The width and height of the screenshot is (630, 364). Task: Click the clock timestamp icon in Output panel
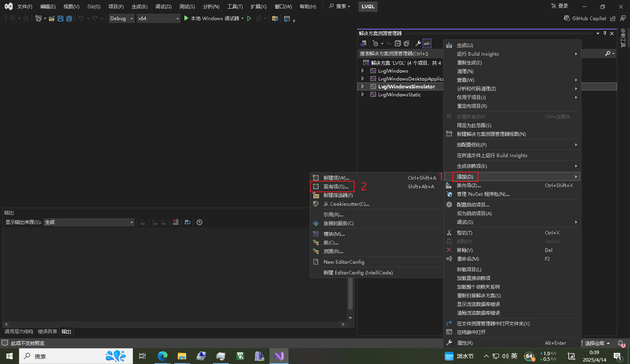(200, 222)
